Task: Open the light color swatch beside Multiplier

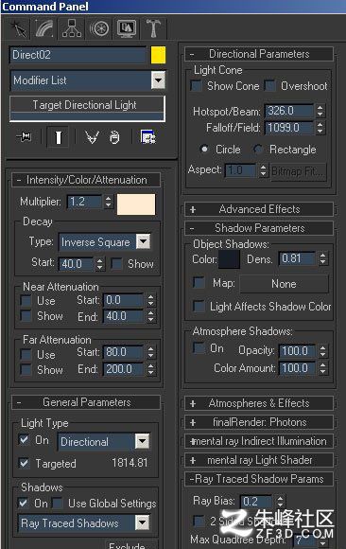Action: coord(136,204)
